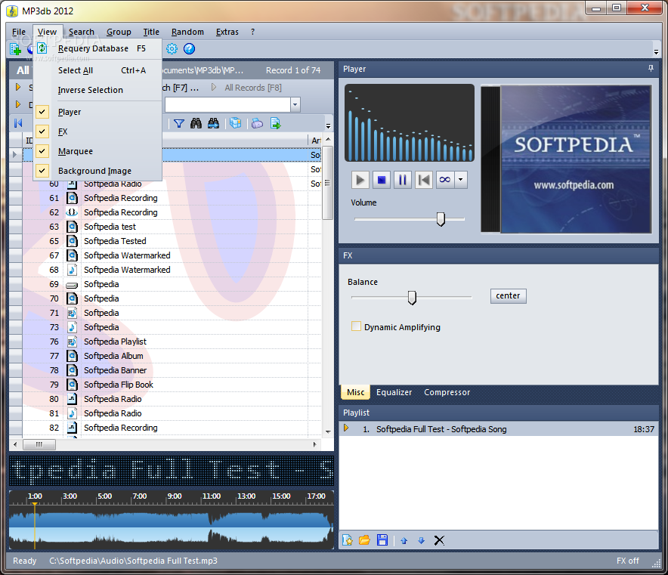Pin the Player panel with the pushpin
Screen dimensions: 668x575
[651, 68]
